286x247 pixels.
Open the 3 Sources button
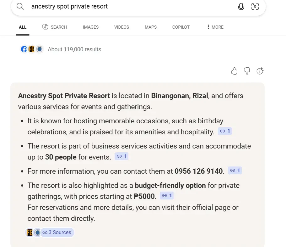57,233
